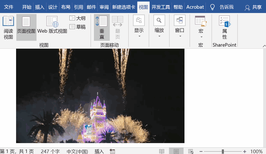Collapse the ribbon with the chevron
This screenshot has width=266, height=154.
point(264,46)
